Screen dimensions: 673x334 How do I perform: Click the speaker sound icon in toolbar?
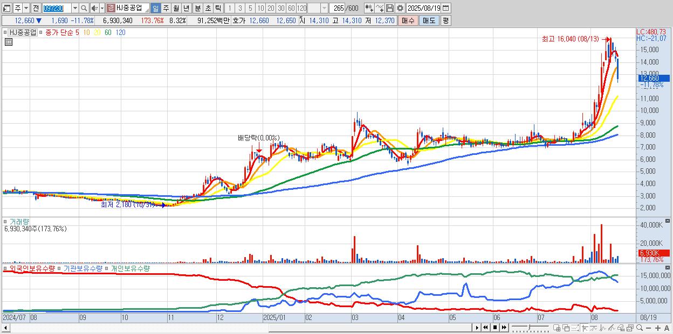94,8
